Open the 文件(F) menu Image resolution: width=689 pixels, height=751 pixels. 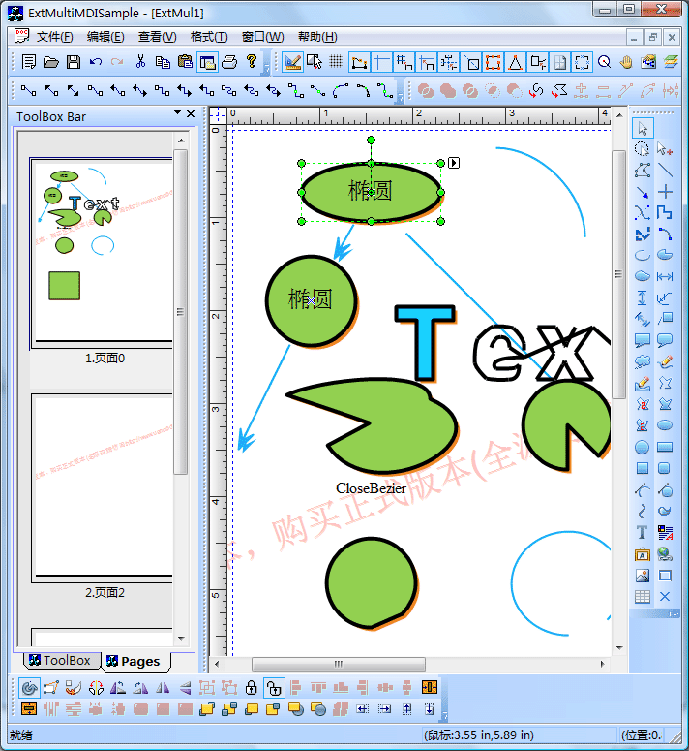click(54, 37)
